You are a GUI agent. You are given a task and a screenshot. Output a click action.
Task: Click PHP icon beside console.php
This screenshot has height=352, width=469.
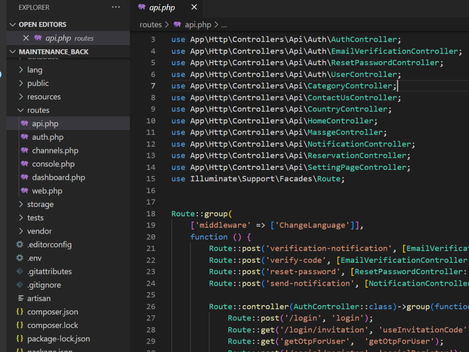[24, 164]
